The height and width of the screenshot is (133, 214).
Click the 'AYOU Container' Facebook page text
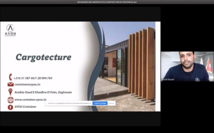click(x=25, y=107)
